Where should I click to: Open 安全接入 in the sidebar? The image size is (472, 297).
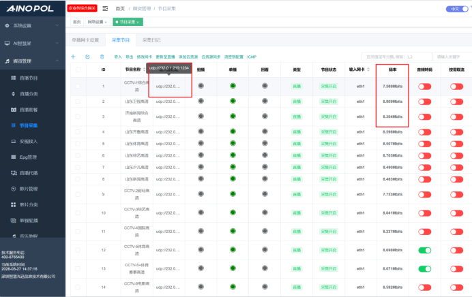(x=29, y=141)
